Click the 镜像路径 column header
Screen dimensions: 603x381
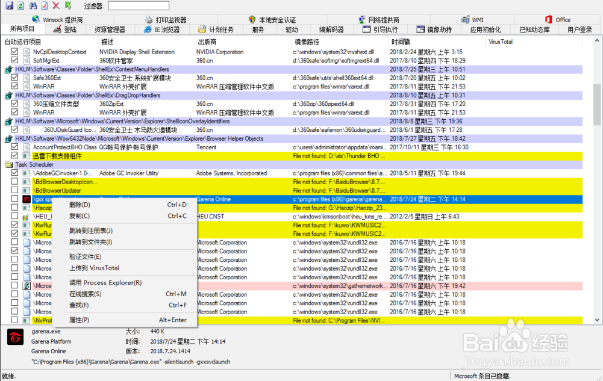[307, 42]
